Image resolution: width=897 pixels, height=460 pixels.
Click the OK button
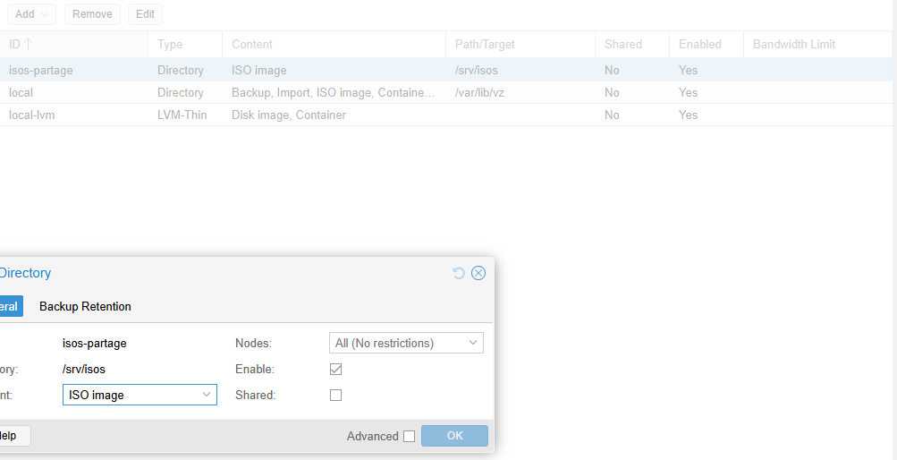coord(455,436)
